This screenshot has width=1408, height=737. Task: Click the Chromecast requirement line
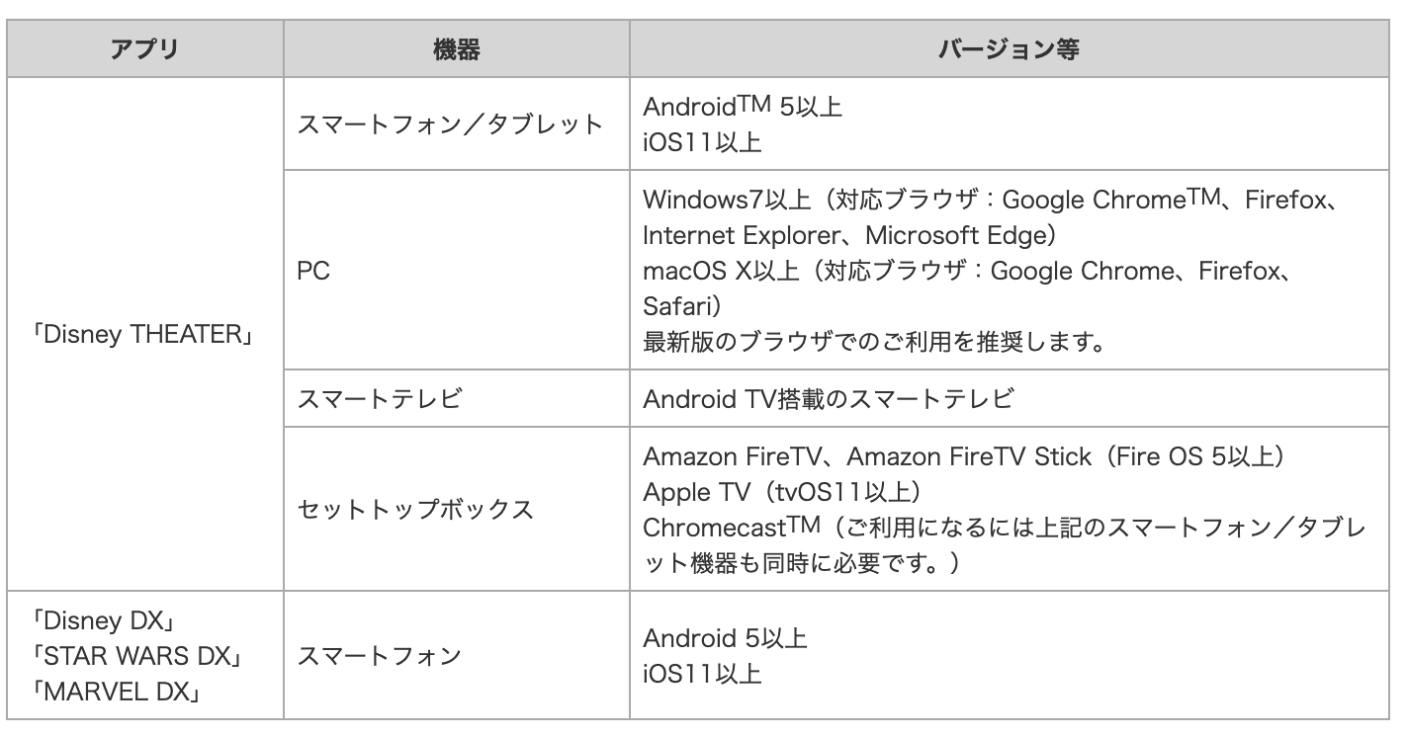(x=1004, y=543)
